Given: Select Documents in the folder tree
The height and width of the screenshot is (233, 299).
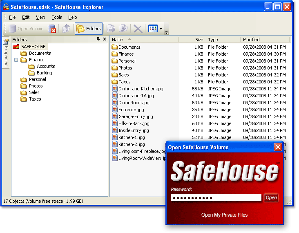Looking at the screenshot, I should click(40, 53).
